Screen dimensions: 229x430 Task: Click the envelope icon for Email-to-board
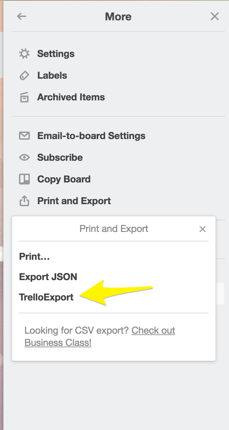coord(24,136)
